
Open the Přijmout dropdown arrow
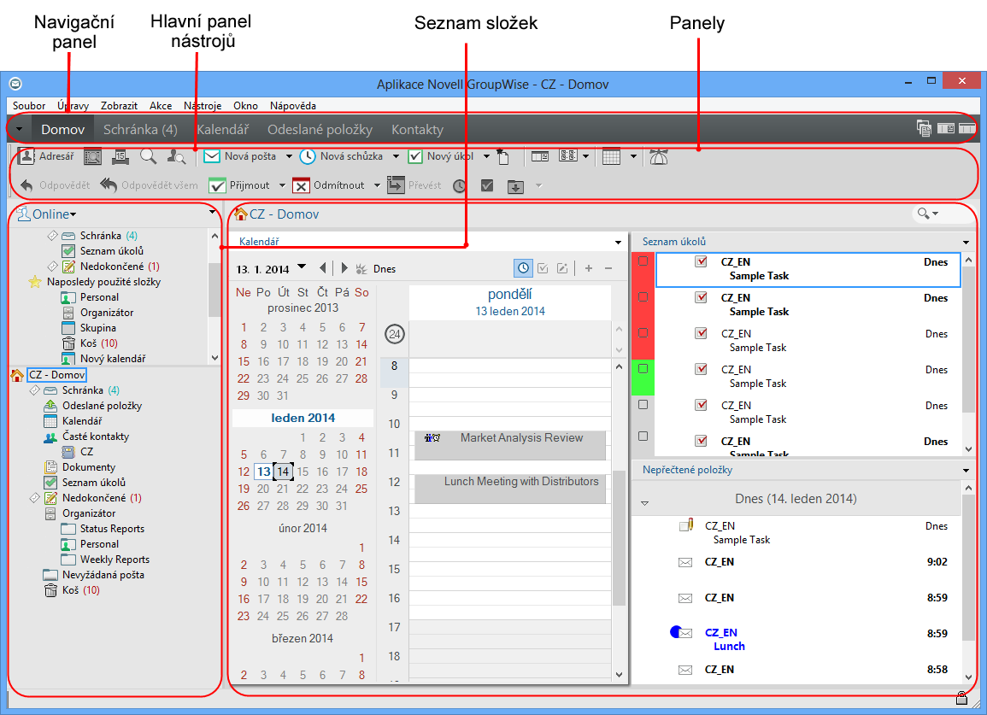click(282, 185)
